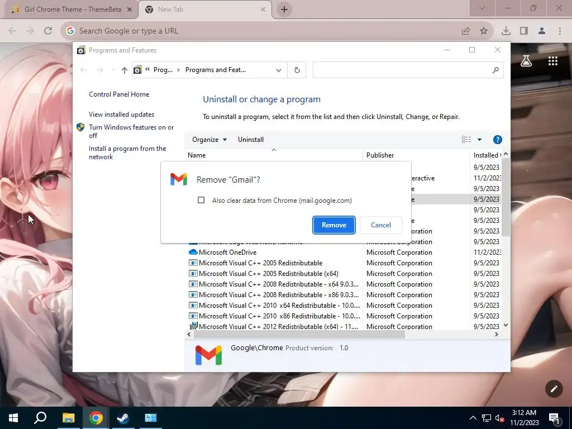Close the New Tab tab
572x429 pixels.
263,10
